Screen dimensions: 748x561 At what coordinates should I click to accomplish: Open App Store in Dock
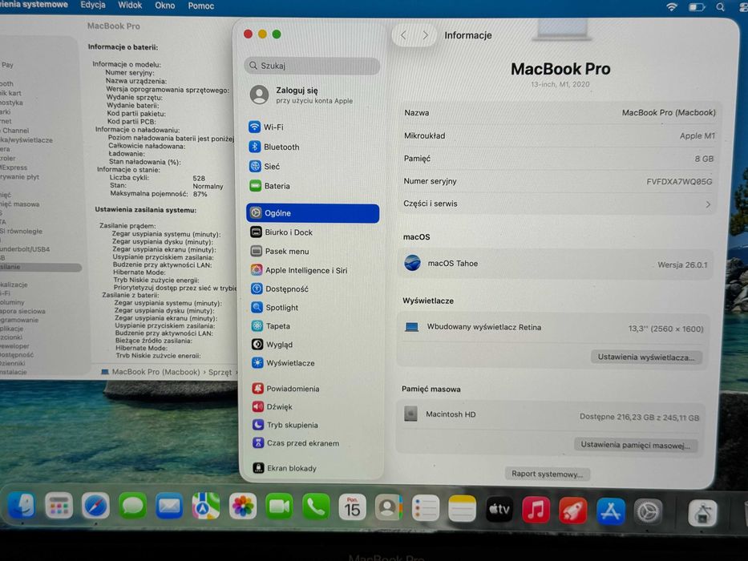[611, 511]
